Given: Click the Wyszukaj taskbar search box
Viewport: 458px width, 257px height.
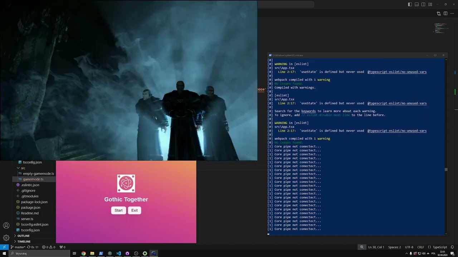Looking at the screenshot, I should (x=39, y=253).
